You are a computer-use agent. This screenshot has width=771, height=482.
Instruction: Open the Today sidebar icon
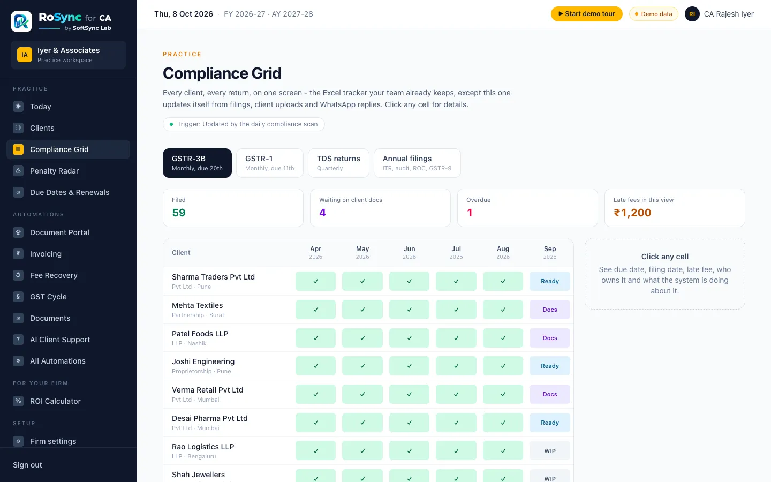(x=18, y=107)
